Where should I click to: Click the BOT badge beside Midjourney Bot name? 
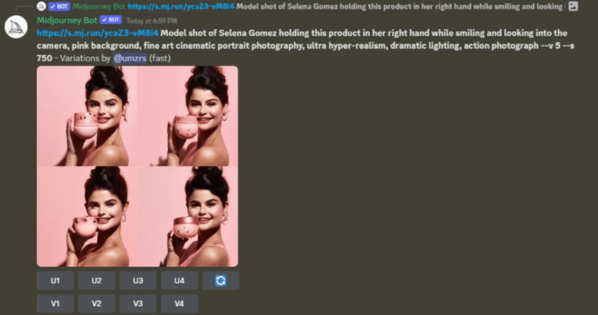pyautogui.click(x=111, y=20)
